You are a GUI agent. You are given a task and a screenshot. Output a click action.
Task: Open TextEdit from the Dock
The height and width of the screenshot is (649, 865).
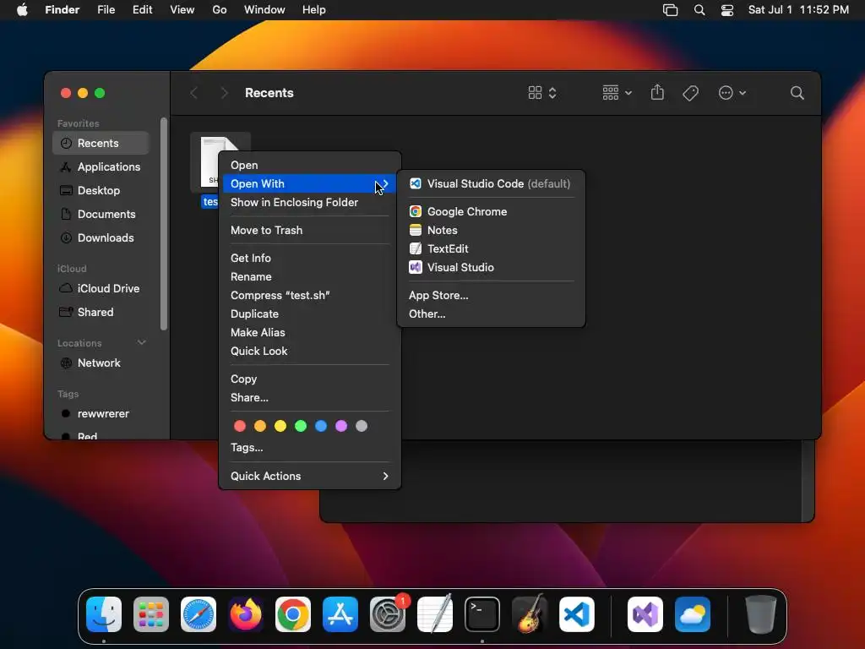click(435, 614)
